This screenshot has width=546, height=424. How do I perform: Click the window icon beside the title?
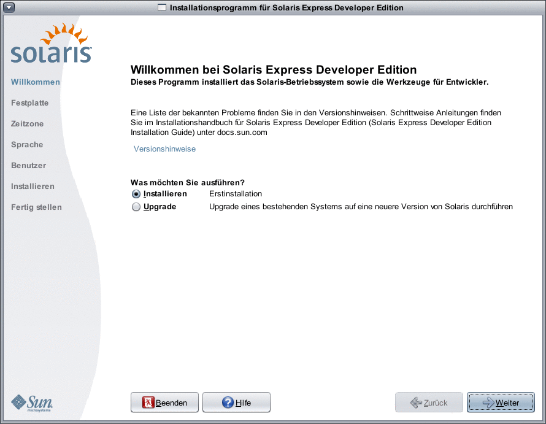click(x=162, y=7)
